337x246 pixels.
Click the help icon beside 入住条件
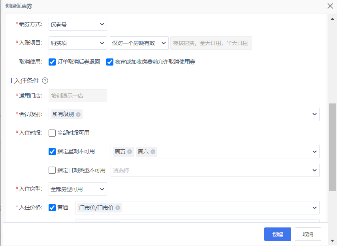(45, 81)
